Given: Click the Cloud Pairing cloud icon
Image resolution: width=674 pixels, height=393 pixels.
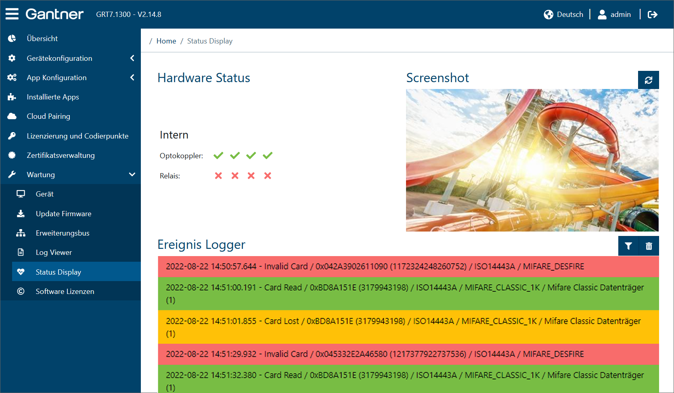Looking at the screenshot, I should point(12,116).
